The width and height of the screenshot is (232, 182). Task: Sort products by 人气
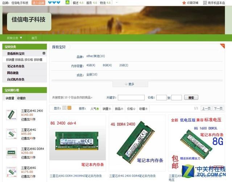click(x=95, y=109)
